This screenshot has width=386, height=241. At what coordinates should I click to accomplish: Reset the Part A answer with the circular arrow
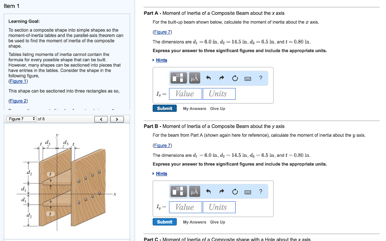(235, 77)
